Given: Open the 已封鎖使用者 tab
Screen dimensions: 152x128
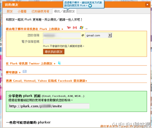Looking at the screenshot, I should tap(40, 11).
